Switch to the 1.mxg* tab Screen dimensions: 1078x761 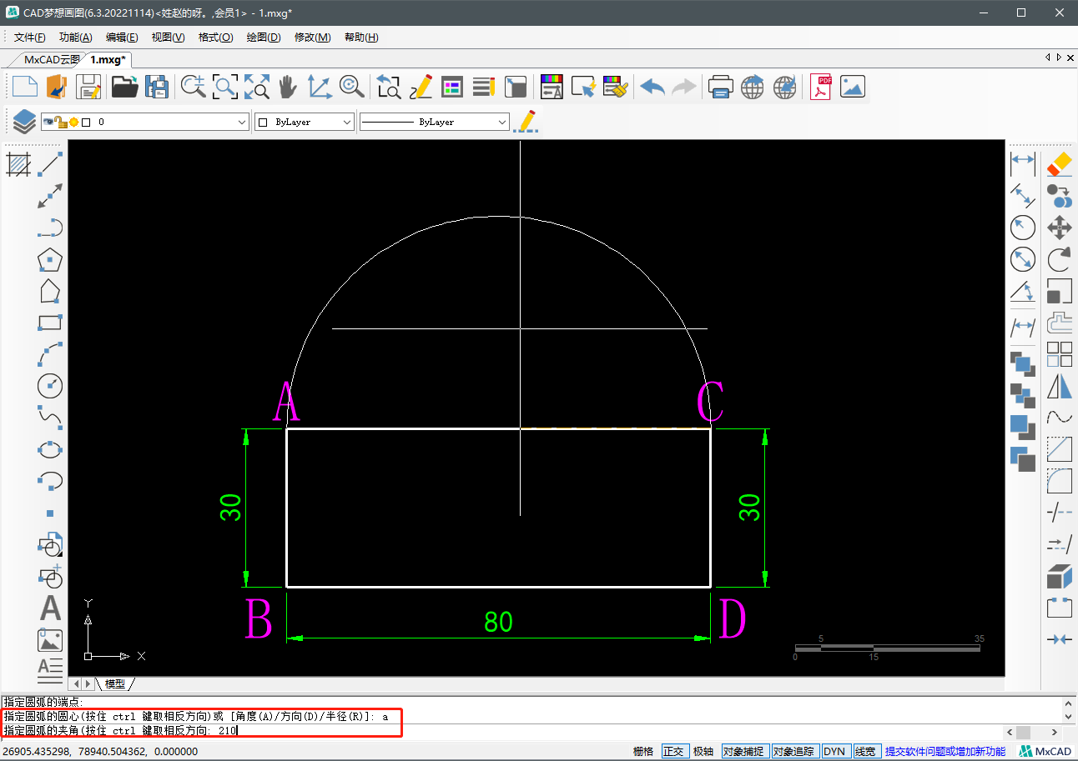(x=108, y=59)
